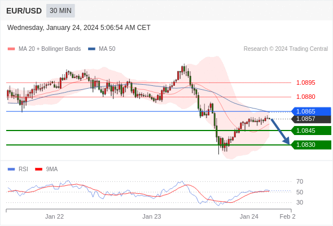Click the Feb 2 date axis label

pyautogui.click(x=287, y=216)
